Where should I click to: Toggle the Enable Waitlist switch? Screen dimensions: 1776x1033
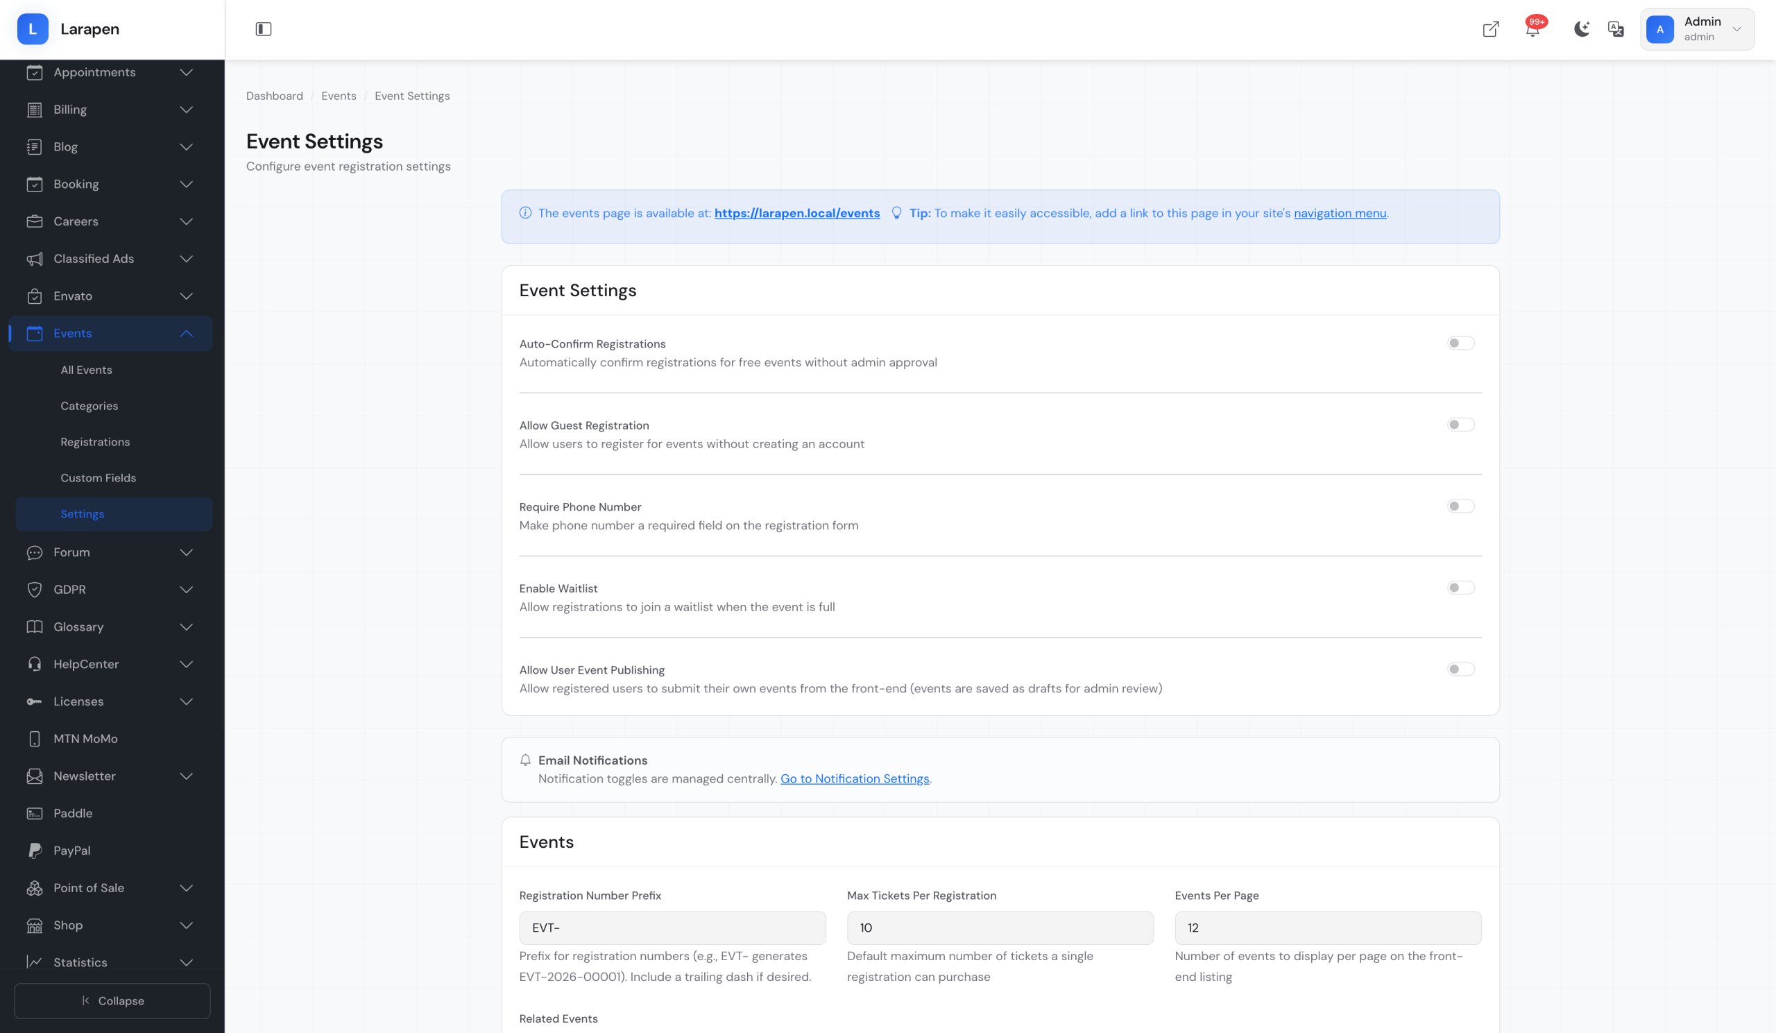coord(1460,588)
